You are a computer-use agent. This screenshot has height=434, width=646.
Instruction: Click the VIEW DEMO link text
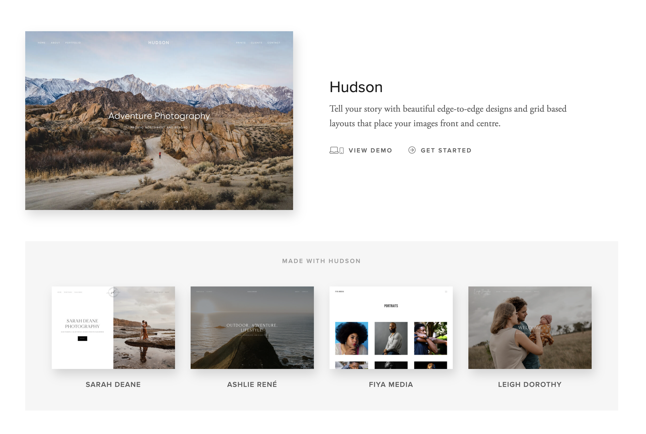click(x=370, y=150)
